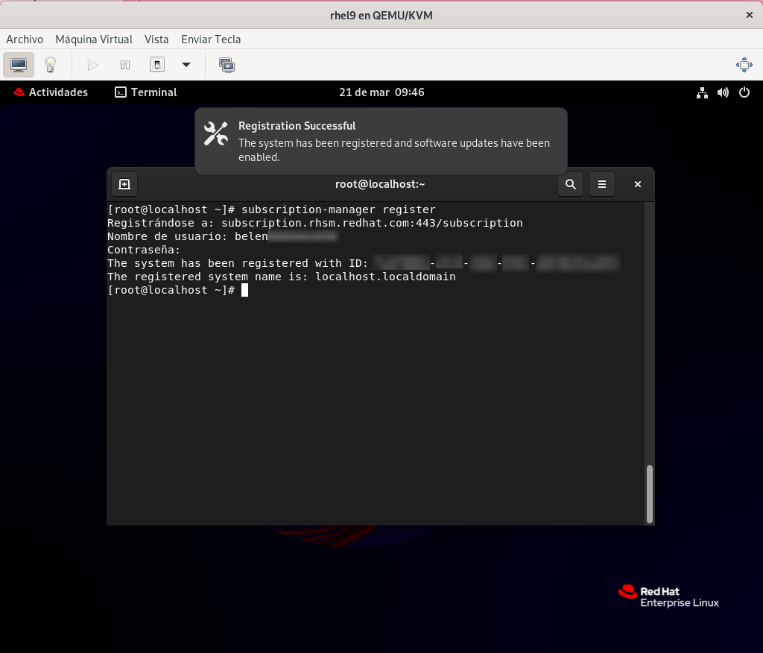Click the Registration Successful notification
The image size is (763, 653).
(381, 141)
